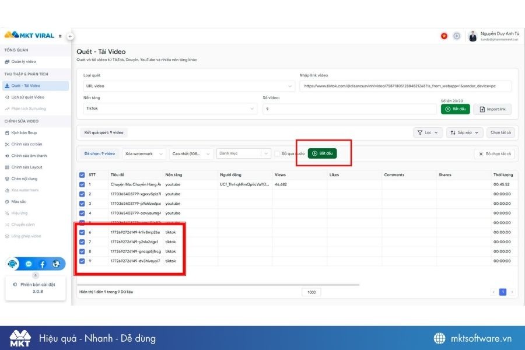Viewport: 525px width, 350px height.
Task: Click the Facebook icon in sidebar
Action: coord(43,264)
